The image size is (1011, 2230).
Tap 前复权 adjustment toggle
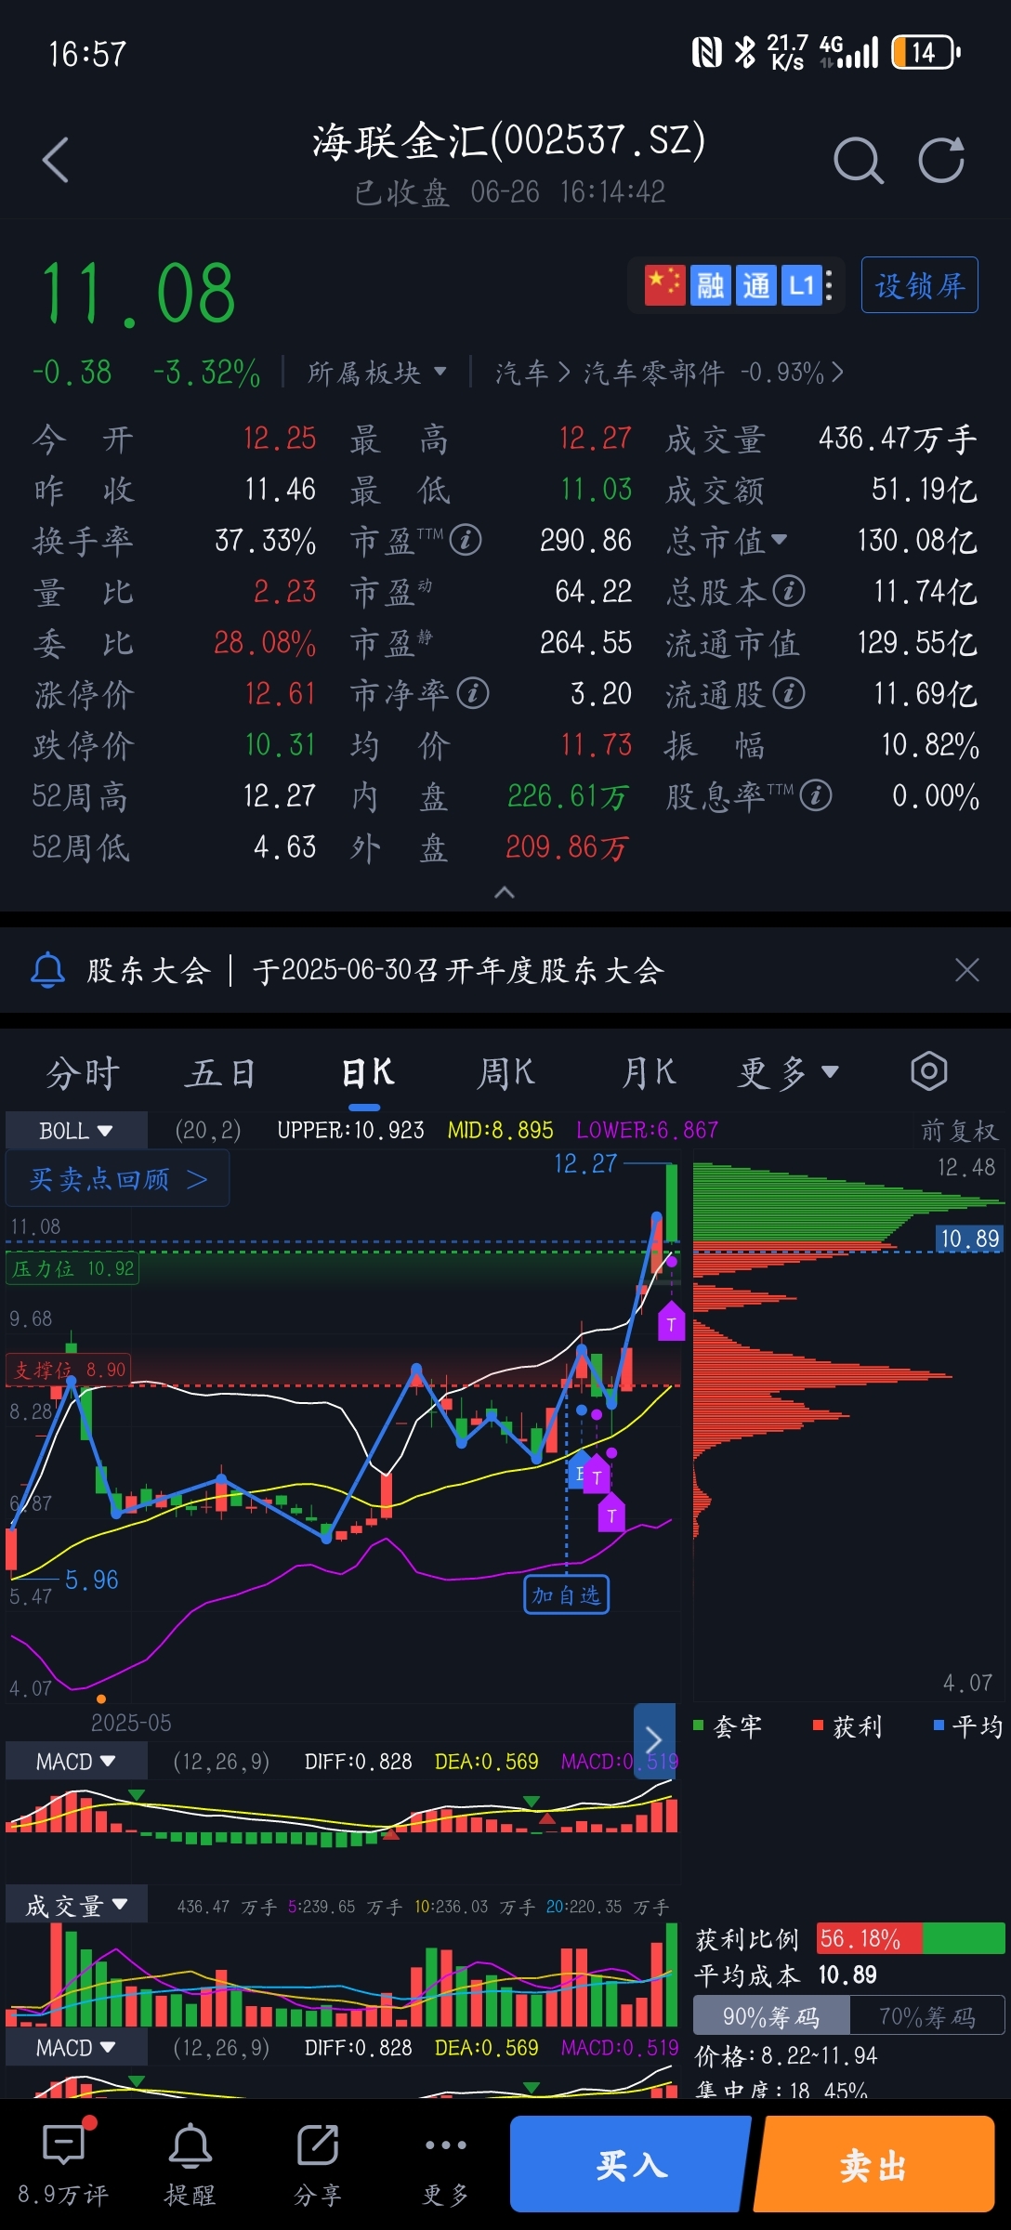pos(959,1130)
